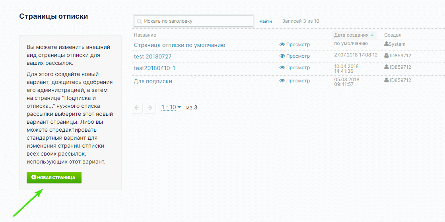Click user icon in test 20180727 row
Viewport: 445px width, 222px height.
(386, 55)
